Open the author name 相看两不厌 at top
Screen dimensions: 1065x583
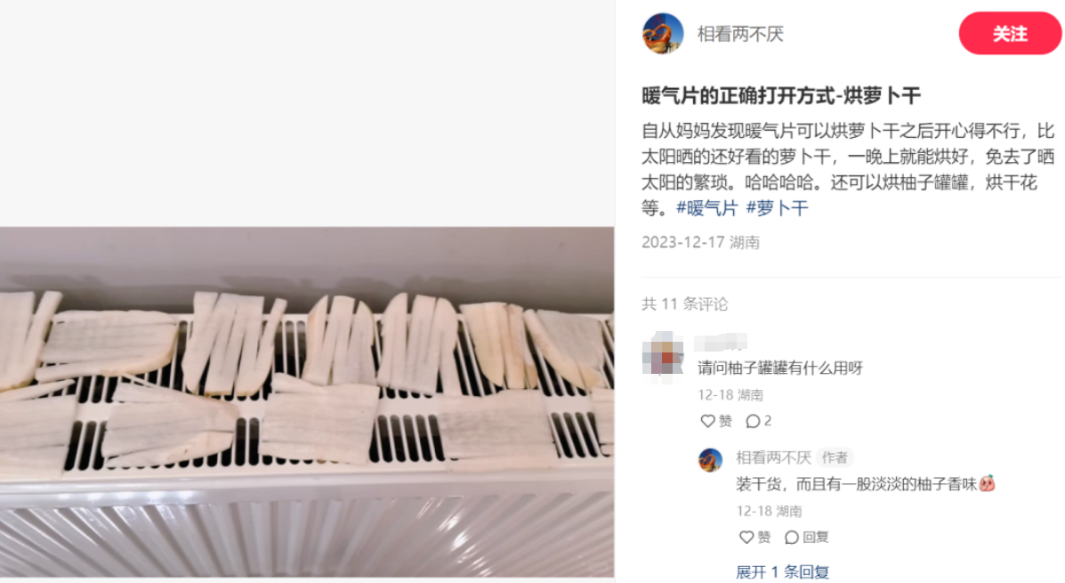[x=740, y=34]
